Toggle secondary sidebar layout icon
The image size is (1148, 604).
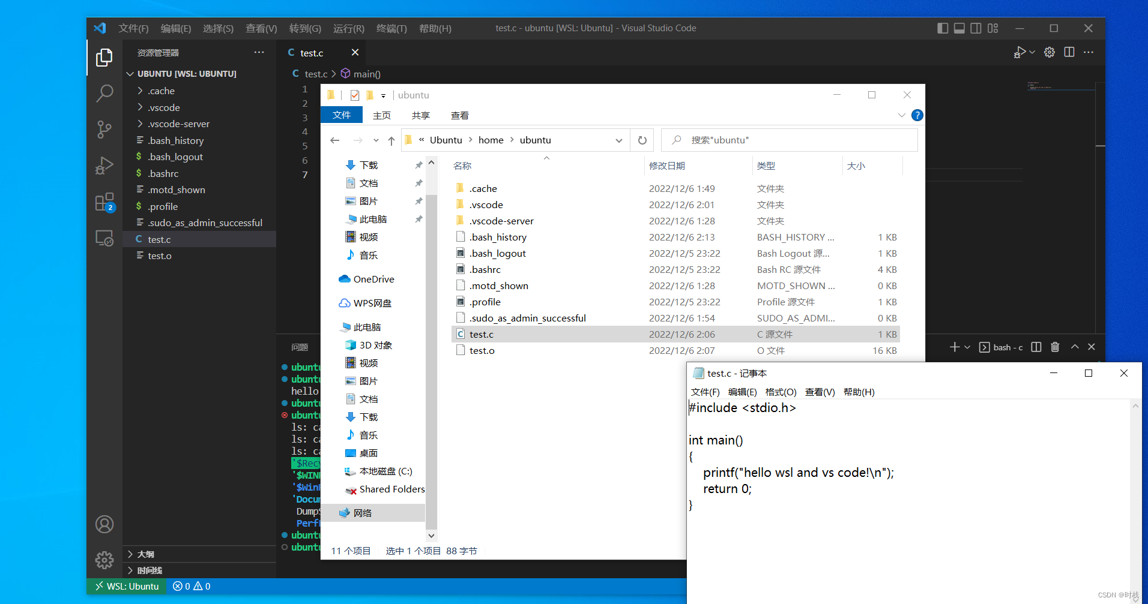point(976,28)
